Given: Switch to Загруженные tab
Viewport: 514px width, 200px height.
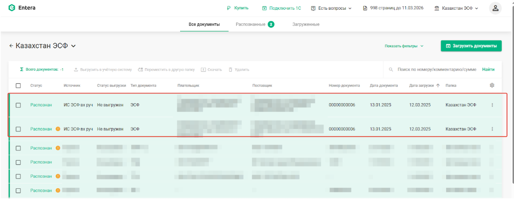Looking at the screenshot, I should [x=306, y=24].
